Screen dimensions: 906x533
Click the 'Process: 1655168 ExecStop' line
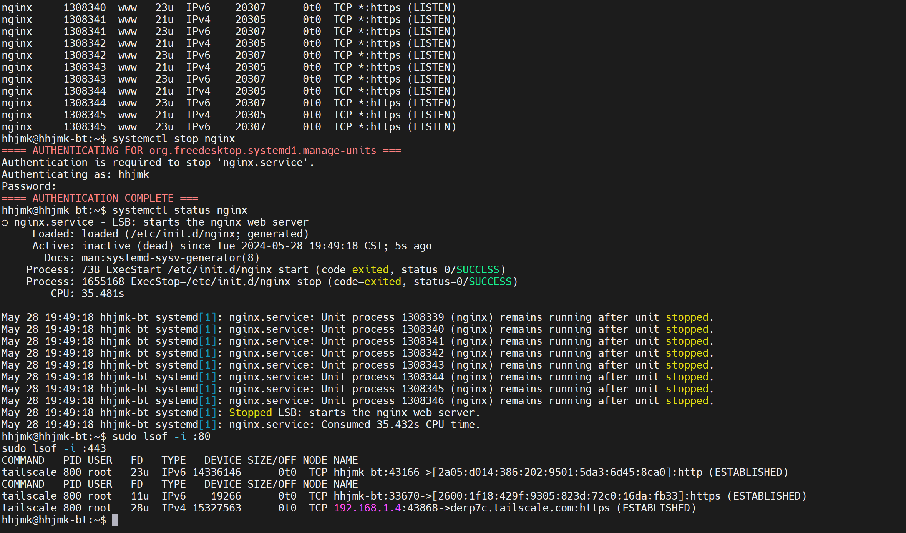(272, 282)
